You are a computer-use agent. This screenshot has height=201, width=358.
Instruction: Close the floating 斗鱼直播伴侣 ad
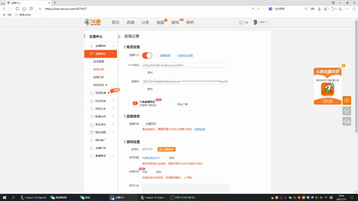coord(343,66)
